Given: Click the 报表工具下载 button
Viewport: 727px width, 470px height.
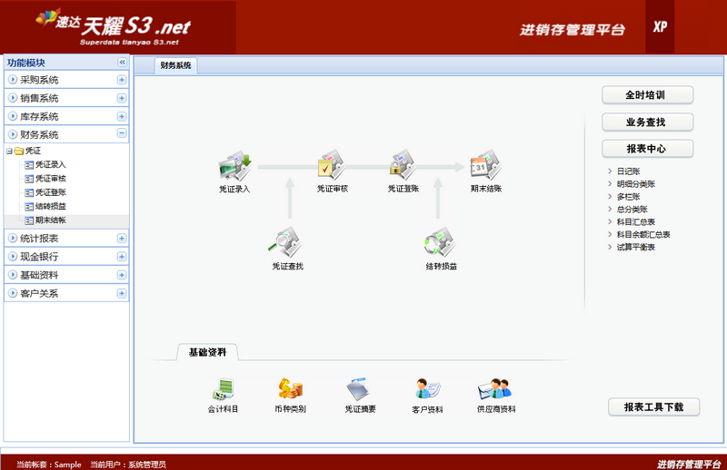Looking at the screenshot, I should pyautogui.click(x=653, y=407).
